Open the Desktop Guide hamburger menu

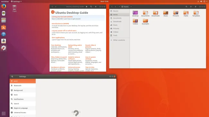click(95, 7)
